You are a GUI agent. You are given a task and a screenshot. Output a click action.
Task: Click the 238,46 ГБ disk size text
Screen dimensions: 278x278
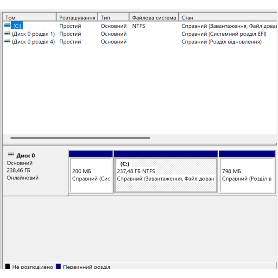pyautogui.click(x=19, y=170)
